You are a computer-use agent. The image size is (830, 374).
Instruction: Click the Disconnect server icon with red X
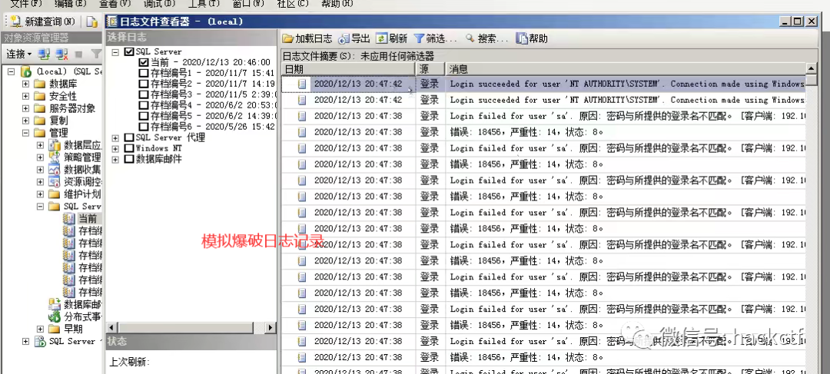click(62, 54)
